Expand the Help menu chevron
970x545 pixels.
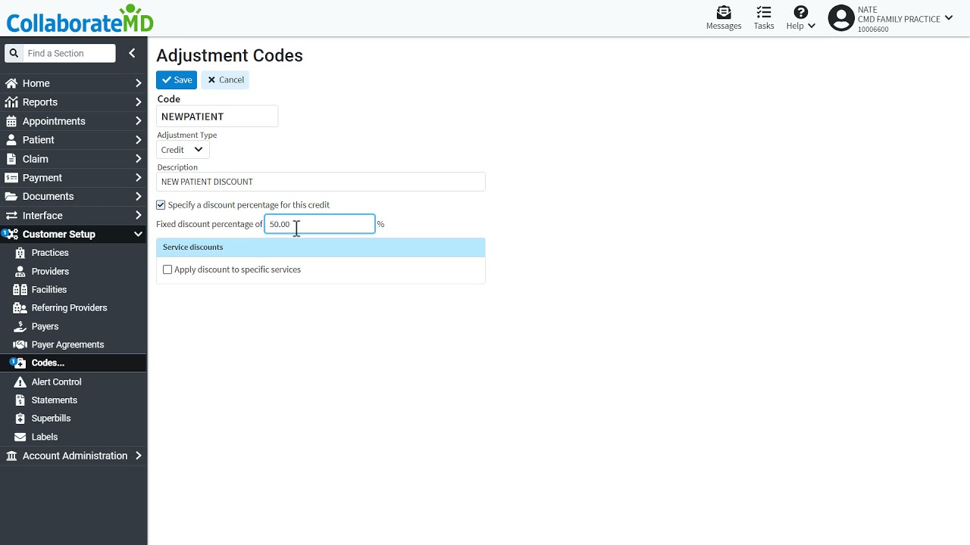pyautogui.click(x=812, y=26)
